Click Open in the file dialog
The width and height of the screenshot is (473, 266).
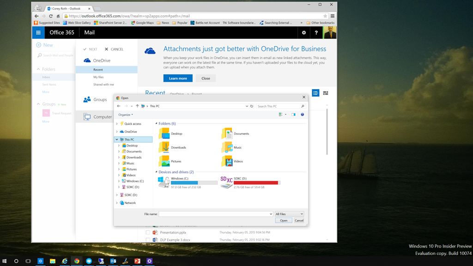[x=284, y=220]
